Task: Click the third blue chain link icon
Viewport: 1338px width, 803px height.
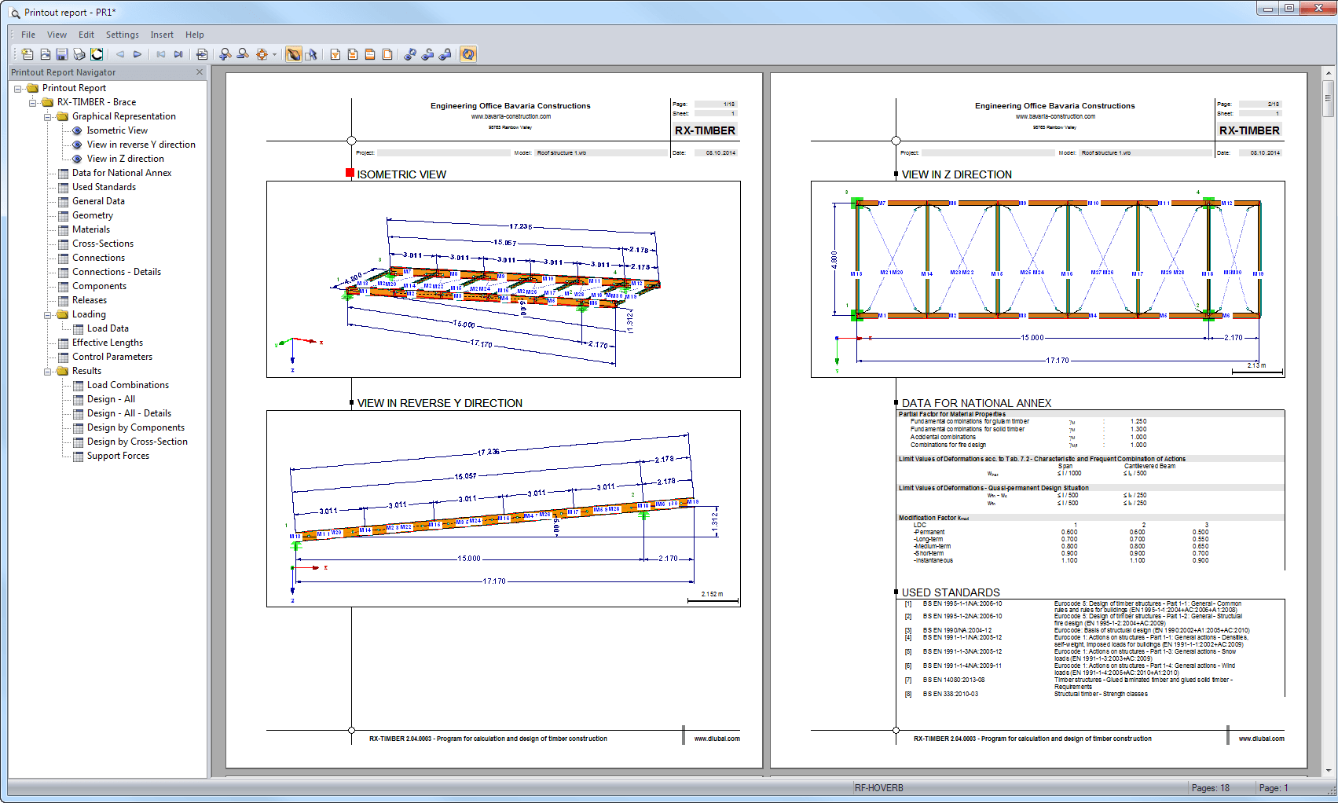Action: pyautogui.click(x=445, y=54)
